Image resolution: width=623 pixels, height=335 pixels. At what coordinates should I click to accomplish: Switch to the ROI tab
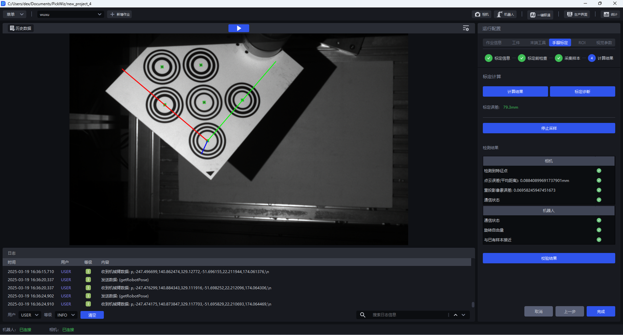(x=582, y=43)
